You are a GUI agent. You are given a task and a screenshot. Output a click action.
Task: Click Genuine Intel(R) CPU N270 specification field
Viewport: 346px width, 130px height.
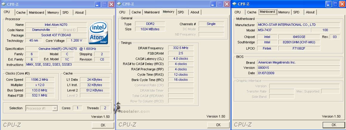67,49
